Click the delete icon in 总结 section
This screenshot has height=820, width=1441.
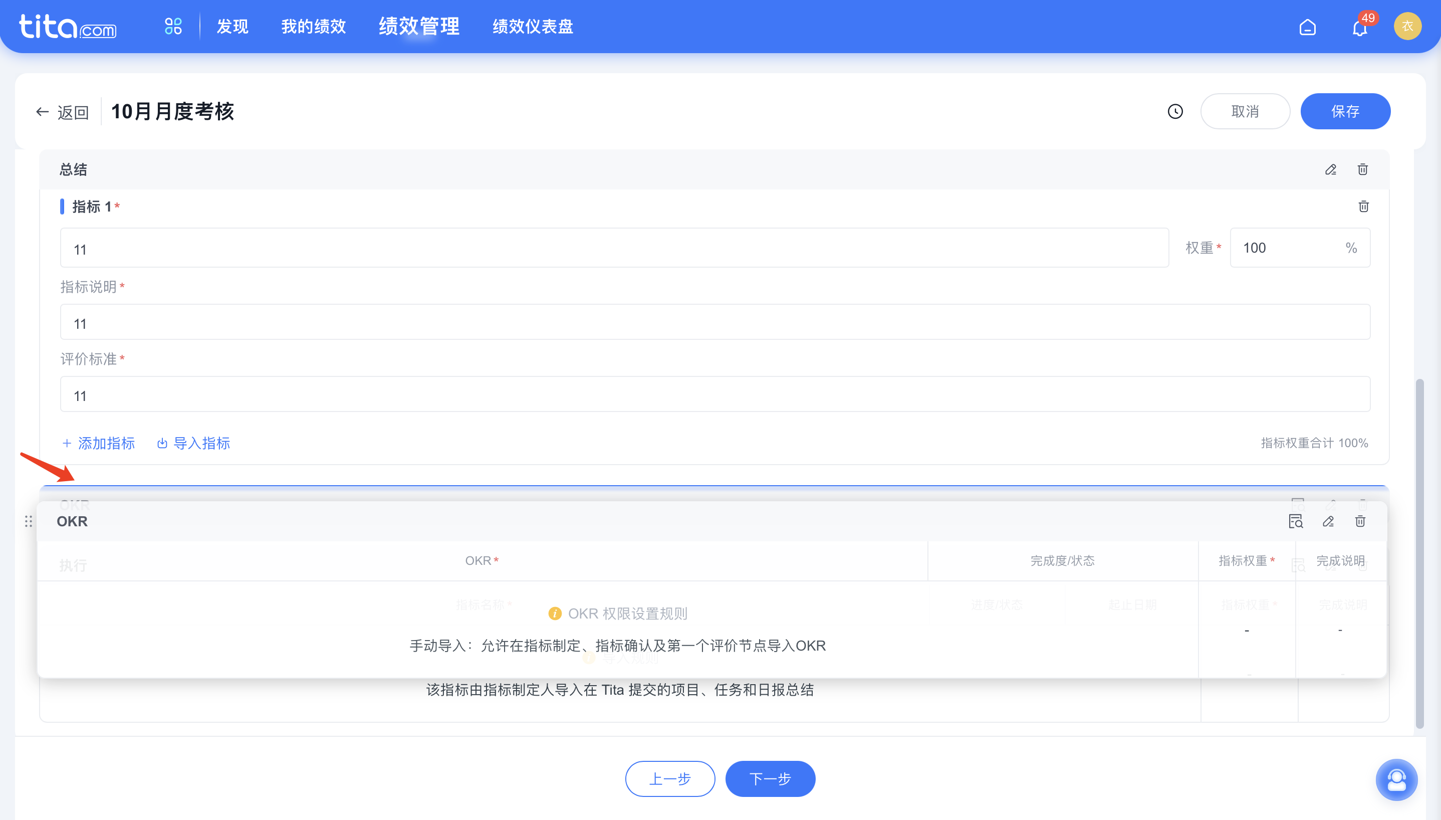click(x=1364, y=168)
